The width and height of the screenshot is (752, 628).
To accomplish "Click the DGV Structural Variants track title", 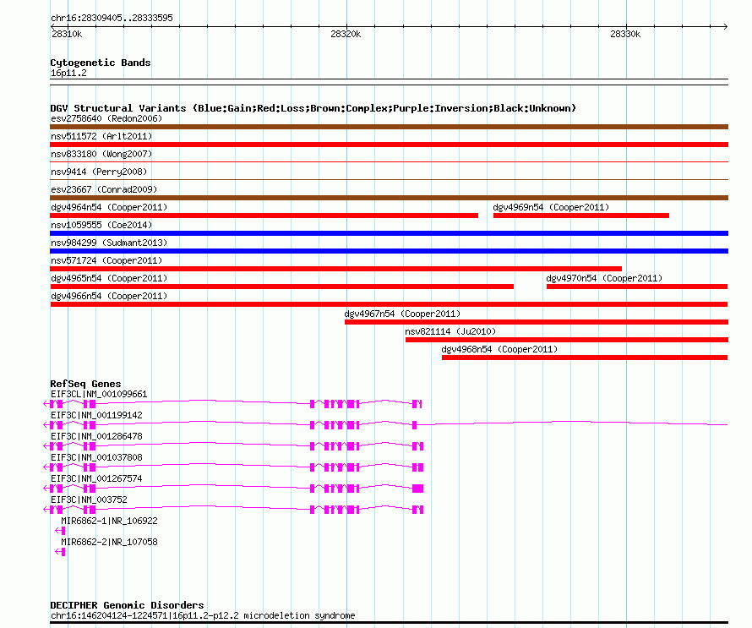I will tap(313, 108).
